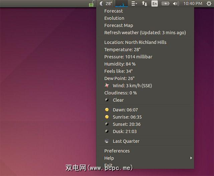The width and height of the screenshot is (214, 176).
Task: Open the volume speaker indicator
Action: (176, 4)
